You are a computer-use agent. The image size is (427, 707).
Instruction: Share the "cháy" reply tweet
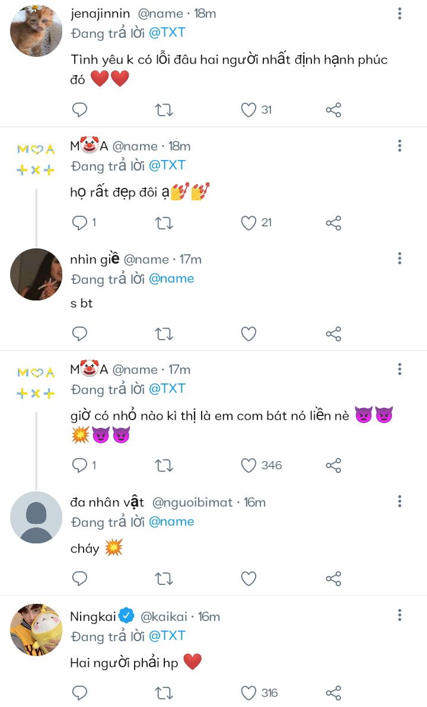tap(333, 578)
